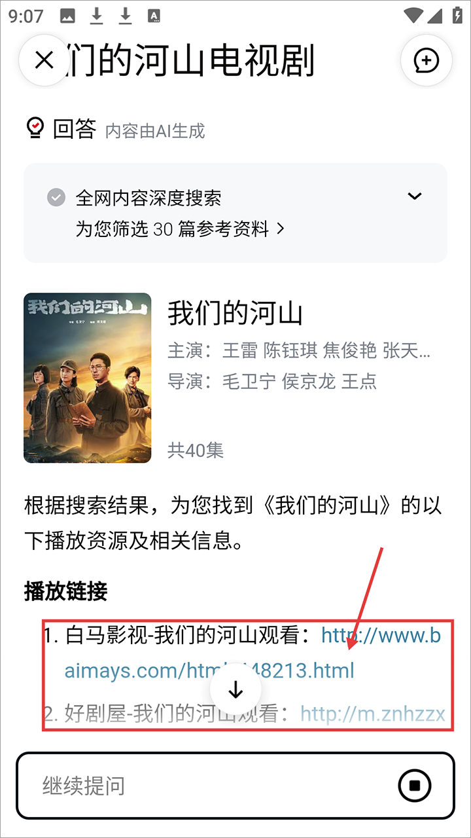Tap the image notification icon in status bar
The width and height of the screenshot is (471, 838).
pyautogui.click(x=67, y=16)
